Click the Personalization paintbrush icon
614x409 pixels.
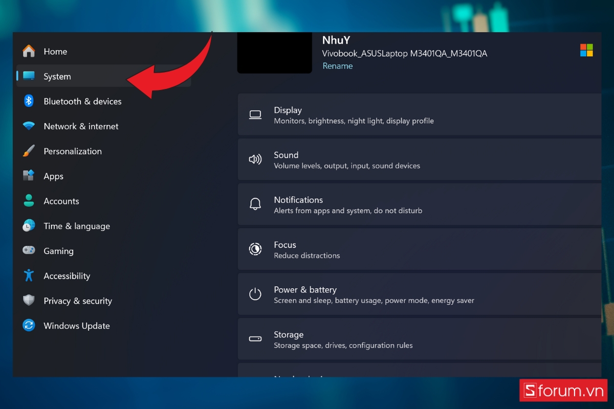[29, 151]
